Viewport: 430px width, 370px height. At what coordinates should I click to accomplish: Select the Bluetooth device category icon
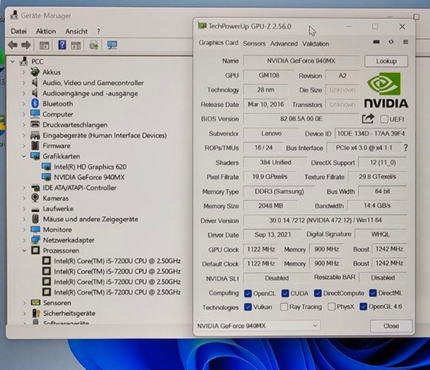click(35, 103)
